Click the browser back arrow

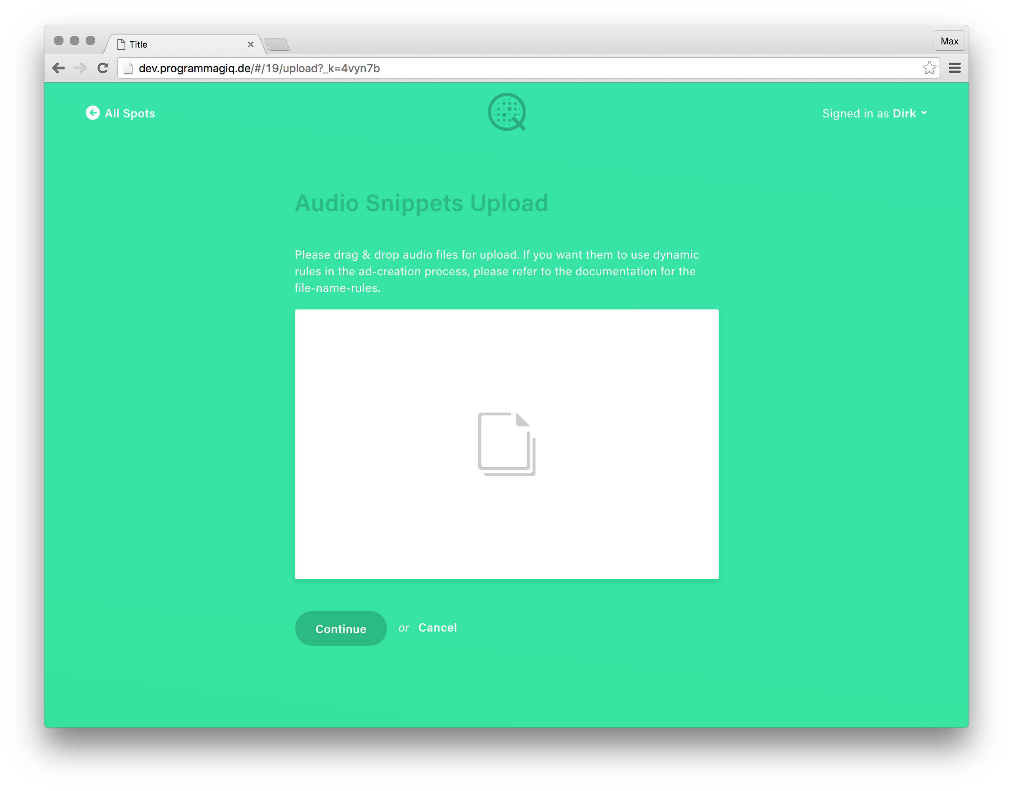pyautogui.click(x=58, y=68)
